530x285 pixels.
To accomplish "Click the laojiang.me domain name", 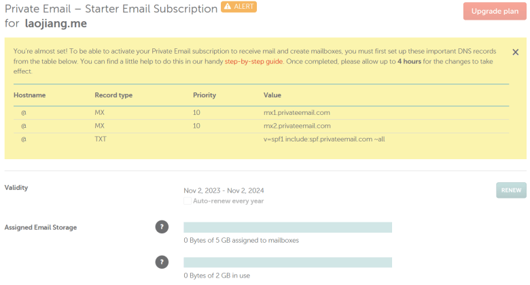I will (56, 23).
